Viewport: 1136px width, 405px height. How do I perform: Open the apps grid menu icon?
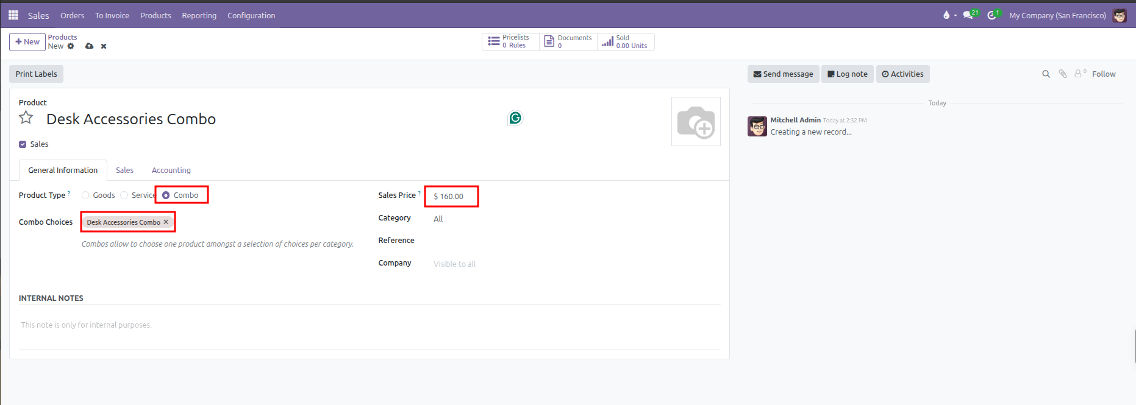[x=13, y=15]
